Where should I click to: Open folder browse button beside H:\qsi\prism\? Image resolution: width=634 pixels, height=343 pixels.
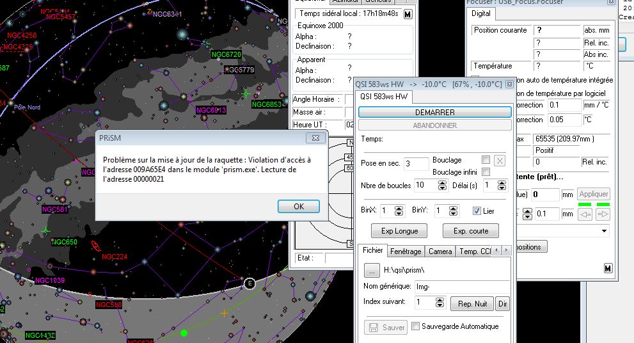point(372,270)
